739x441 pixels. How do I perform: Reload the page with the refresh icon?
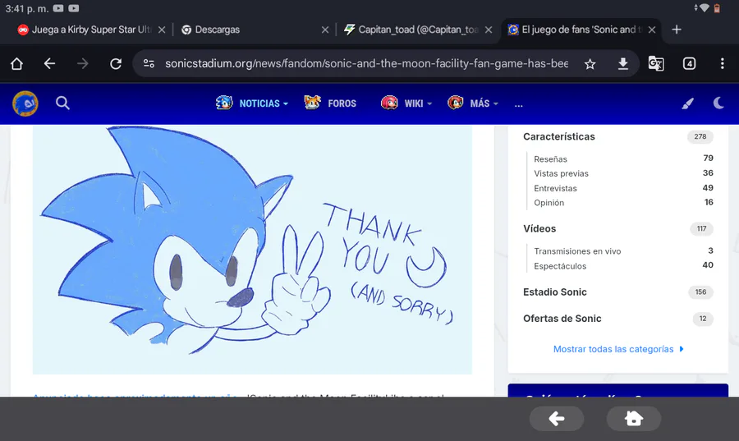[116, 63]
